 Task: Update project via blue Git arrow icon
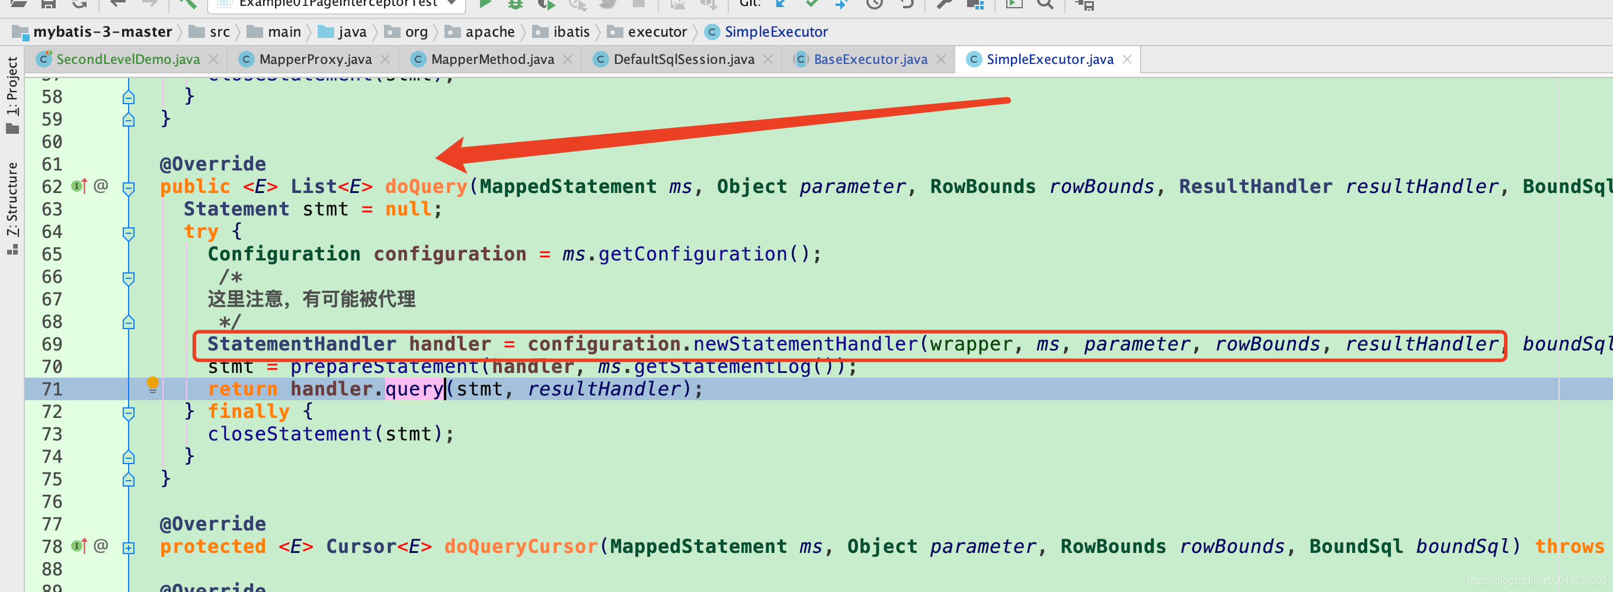[x=781, y=4]
